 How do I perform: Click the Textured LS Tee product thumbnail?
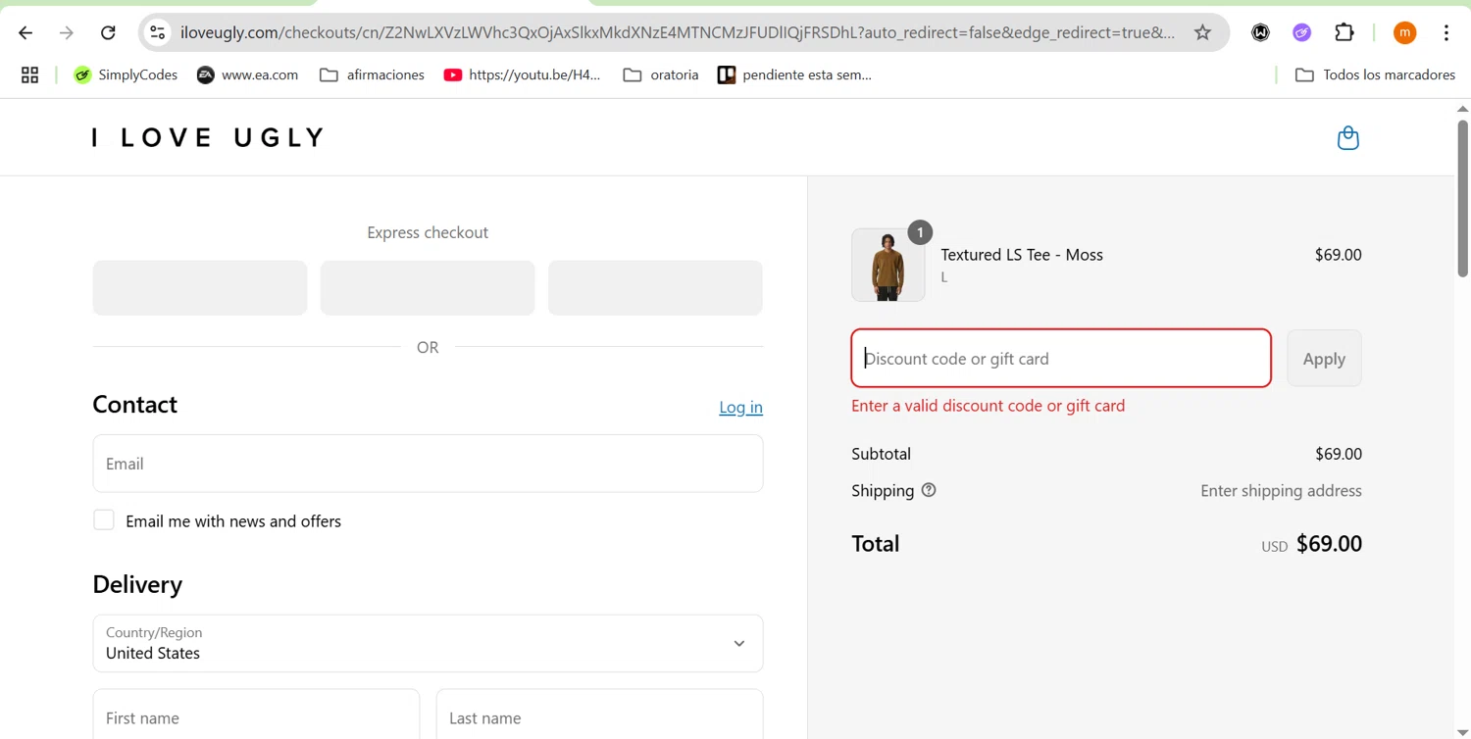click(x=888, y=265)
